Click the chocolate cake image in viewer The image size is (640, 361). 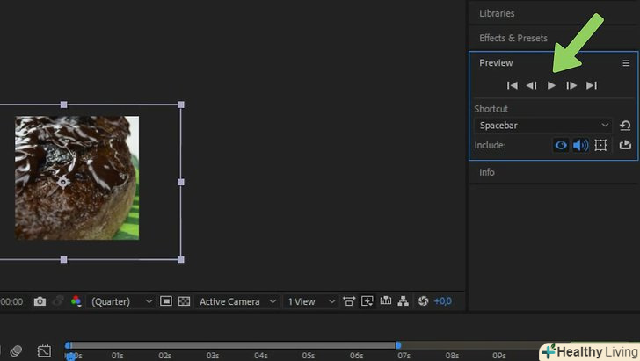pos(77,177)
